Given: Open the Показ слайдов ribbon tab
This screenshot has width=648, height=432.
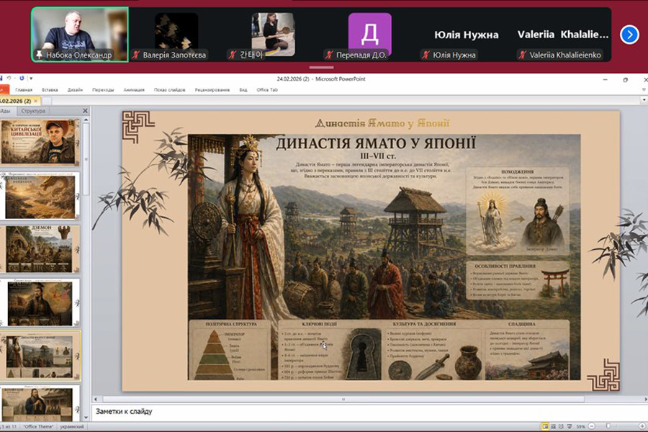Looking at the screenshot, I should pyautogui.click(x=169, y=90).
